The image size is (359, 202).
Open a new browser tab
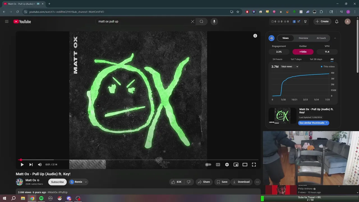[49, 4]
